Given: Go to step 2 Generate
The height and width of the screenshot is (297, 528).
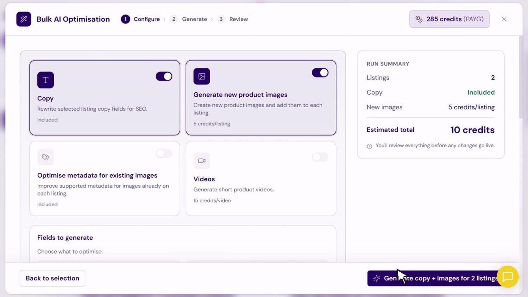Looking at the screenshot, I should point(188,19).
